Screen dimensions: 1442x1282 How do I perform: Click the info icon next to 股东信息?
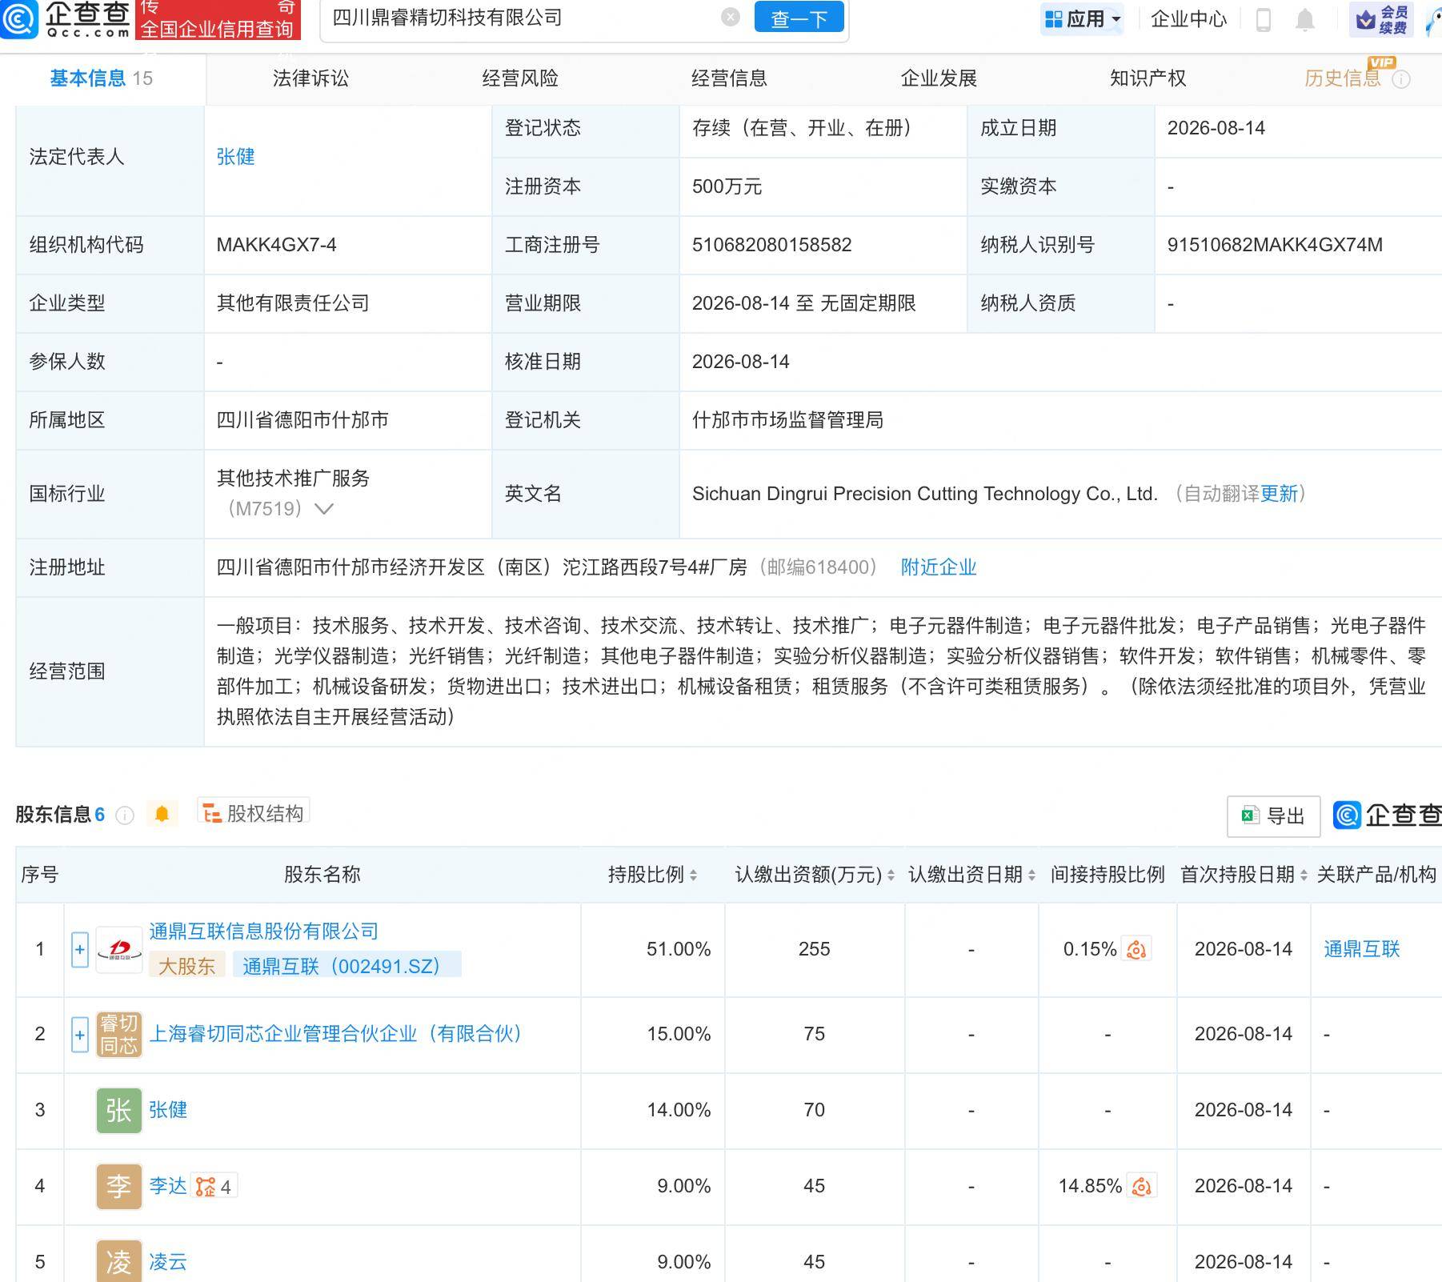coord(125,815)
